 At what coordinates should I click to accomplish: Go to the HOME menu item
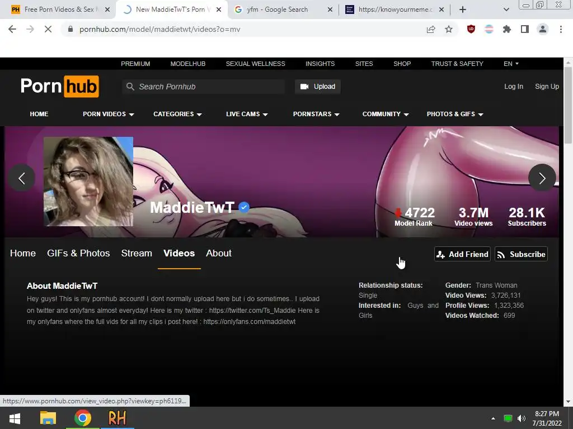tap(39, 114)
